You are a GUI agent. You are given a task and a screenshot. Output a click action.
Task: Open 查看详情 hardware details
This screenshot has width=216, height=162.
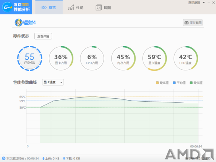tap(43, 36)
